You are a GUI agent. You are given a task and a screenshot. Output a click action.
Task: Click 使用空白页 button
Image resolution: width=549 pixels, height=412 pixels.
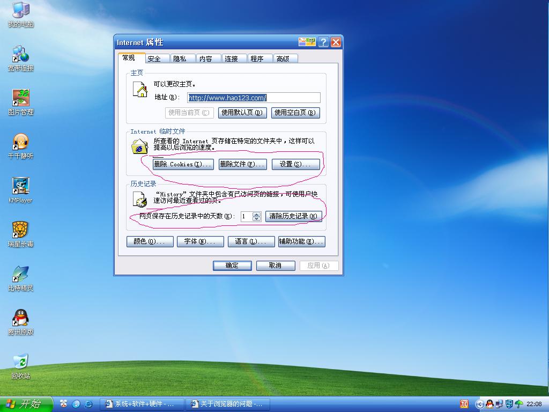[296, 113]
